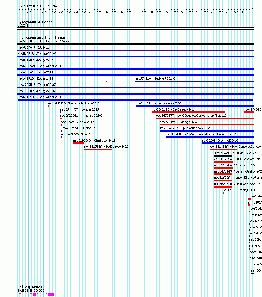Click the blue bar under esv26209
Image resolution: width=262 pixels, height=297 pixels.
228,143
